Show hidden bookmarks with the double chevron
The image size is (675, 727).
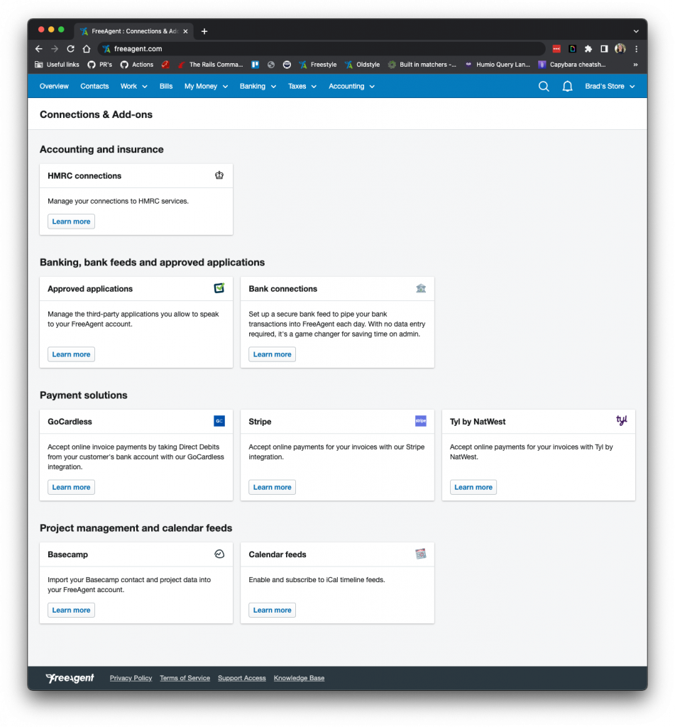coord(635,65)
